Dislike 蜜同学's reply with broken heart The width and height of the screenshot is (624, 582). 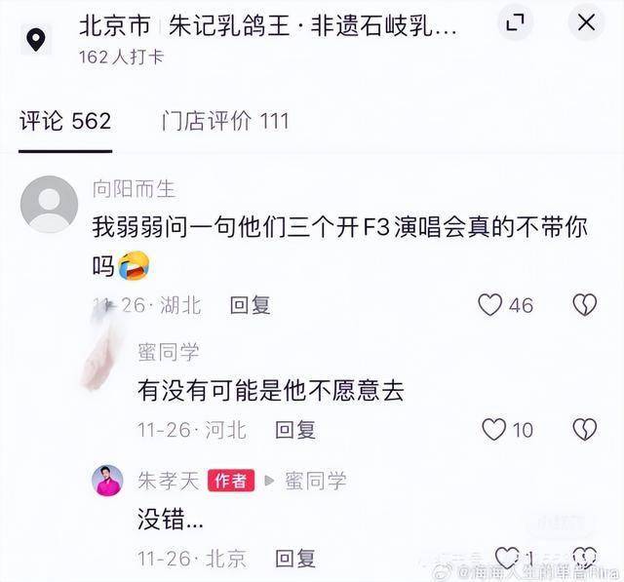click(x=585, y=430)
